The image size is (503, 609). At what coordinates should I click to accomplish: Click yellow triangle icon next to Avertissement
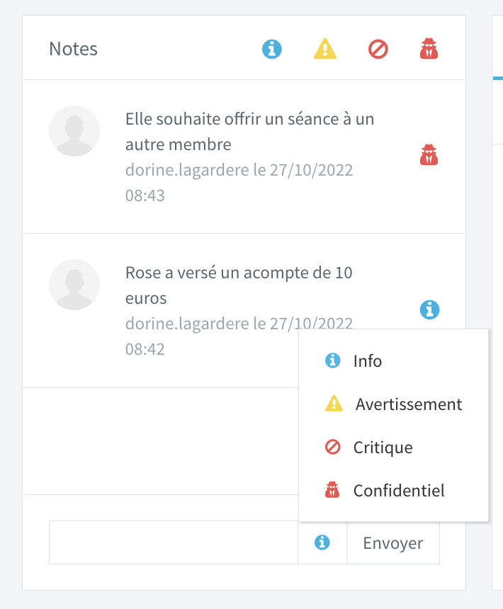point(334,404)
